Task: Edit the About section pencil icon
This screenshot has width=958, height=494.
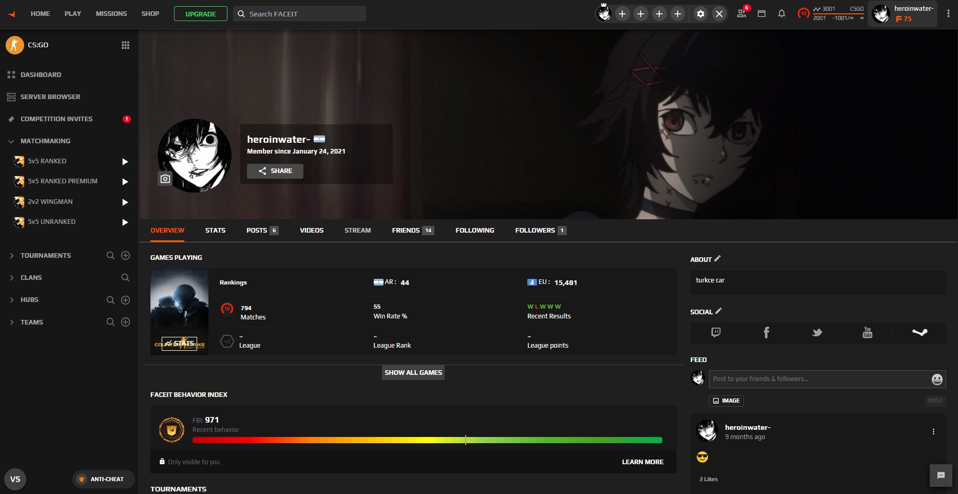Action: click(717, 259)
